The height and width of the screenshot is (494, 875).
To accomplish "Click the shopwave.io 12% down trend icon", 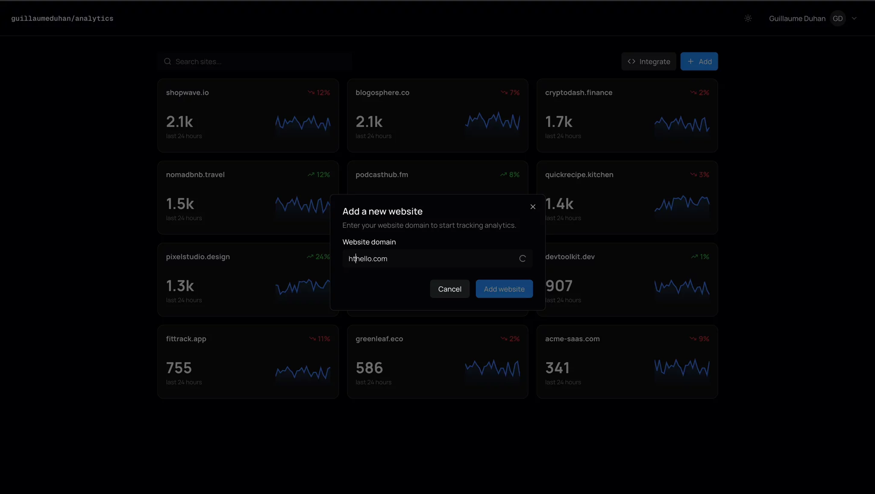I will click(311, 93).
